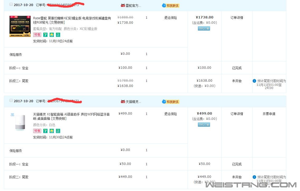Click the Tmall shop icon beside 雷蛇官方
Image resolution: width=300 pixels, height=191 pixels.
(123, 5)
